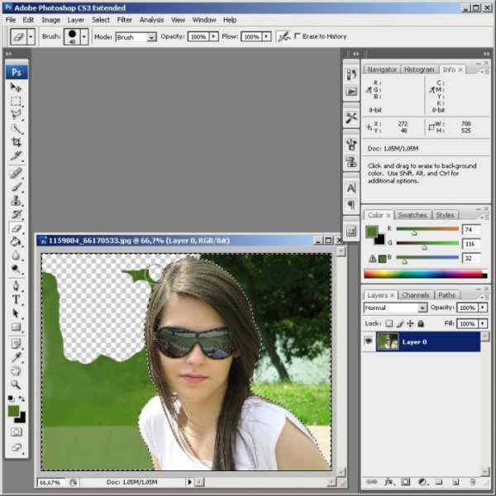Select the History Brush tool
The width and height of the screenshot is (496, 496).
pos(16,214)
